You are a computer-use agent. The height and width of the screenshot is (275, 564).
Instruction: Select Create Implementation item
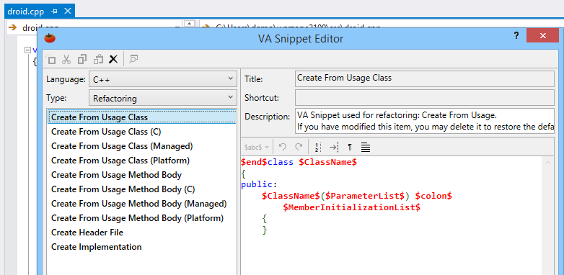pyautogui.click(x=141, y=247)
